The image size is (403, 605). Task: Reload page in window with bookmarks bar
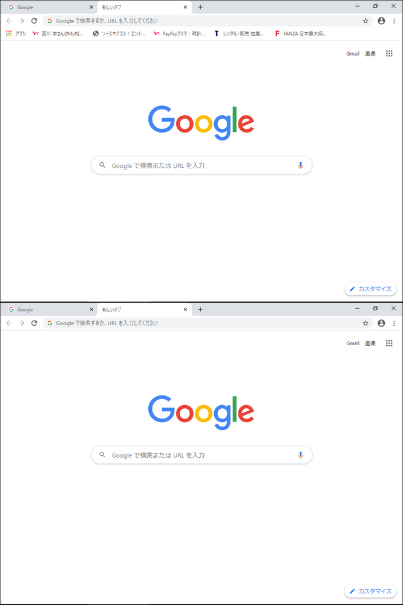(34, 21)
